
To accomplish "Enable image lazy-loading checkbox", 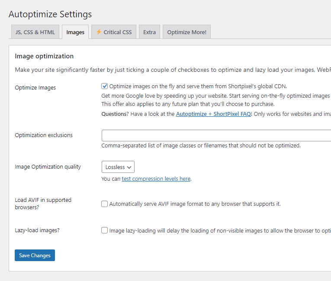I will pyautogui.click(x=105, y=230).
